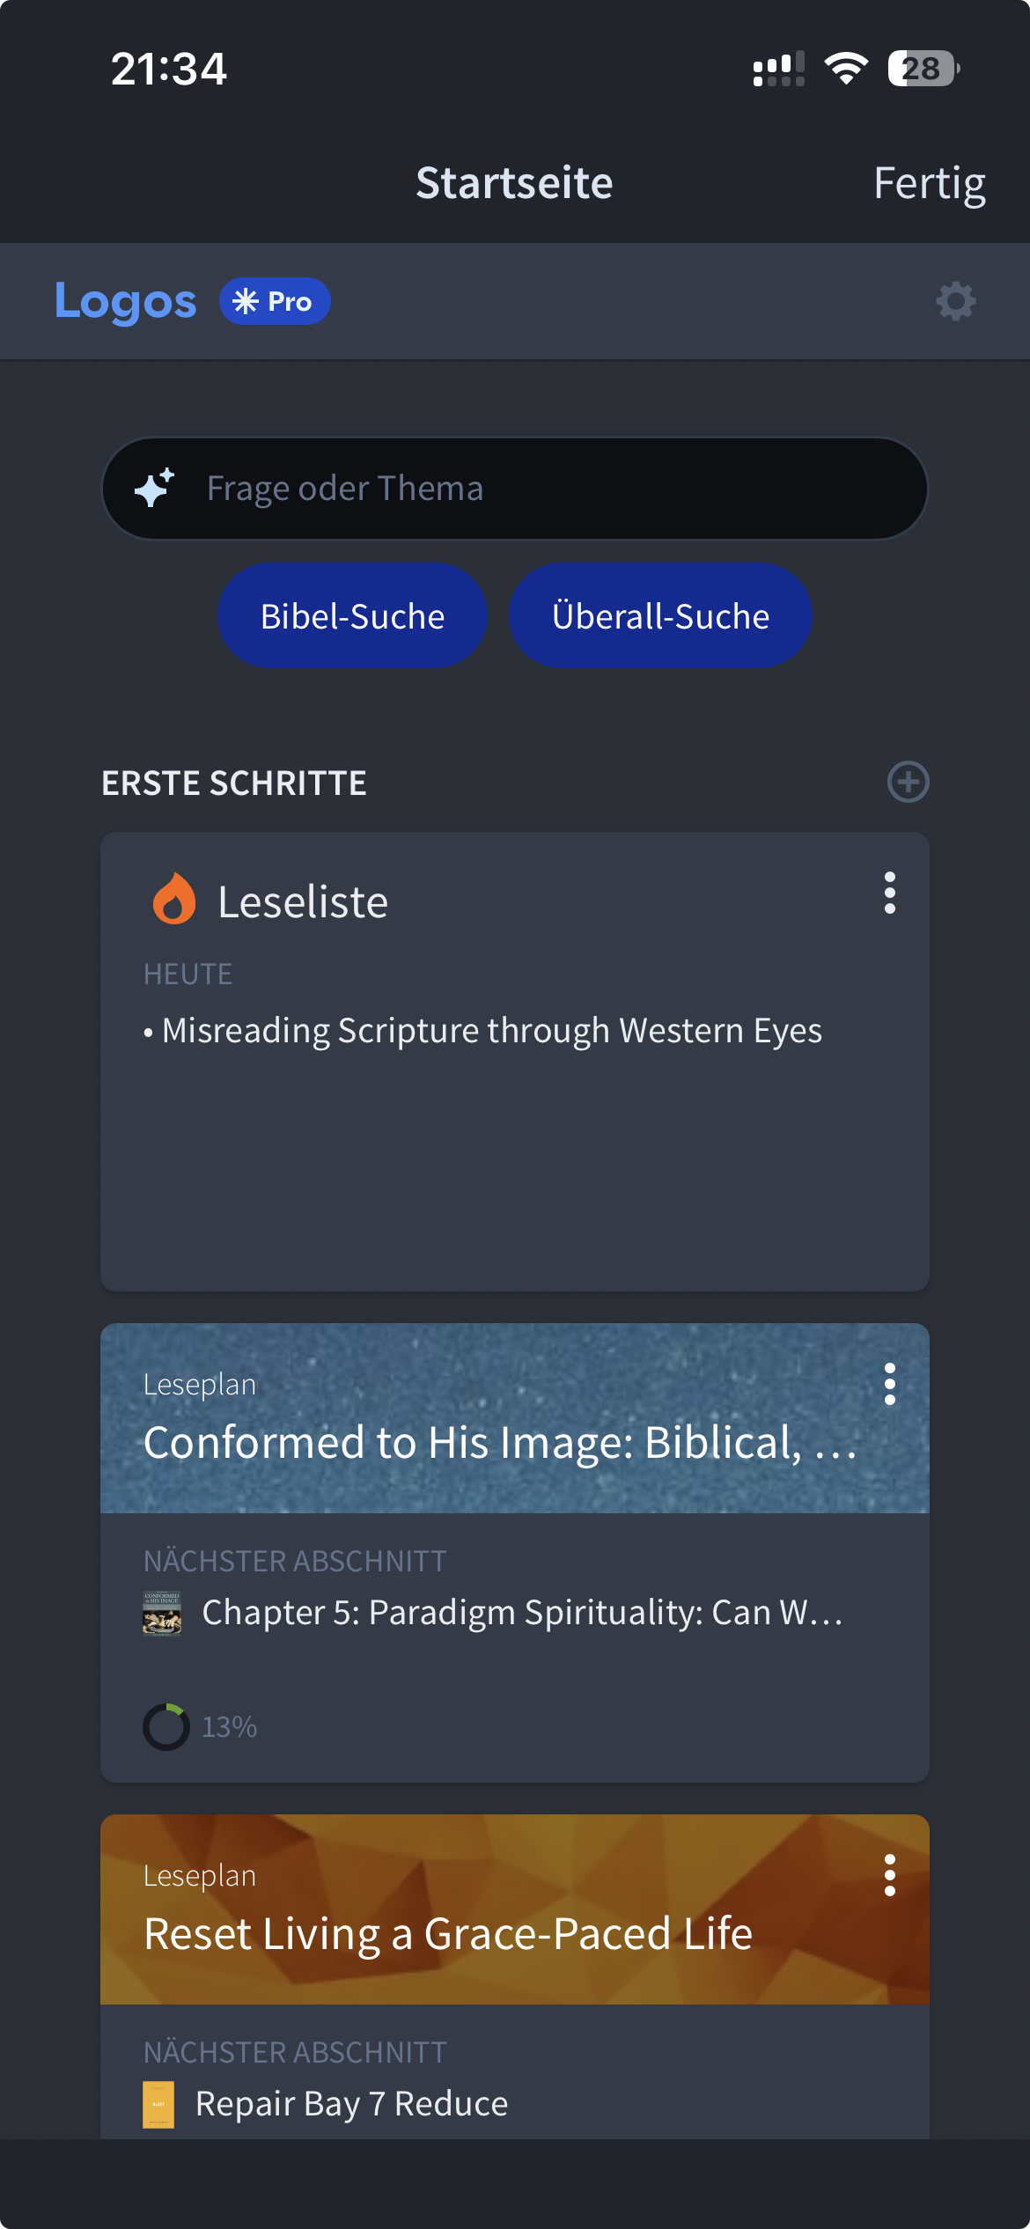
Task: Open Reset Living card options menu
Action: 890,1876
